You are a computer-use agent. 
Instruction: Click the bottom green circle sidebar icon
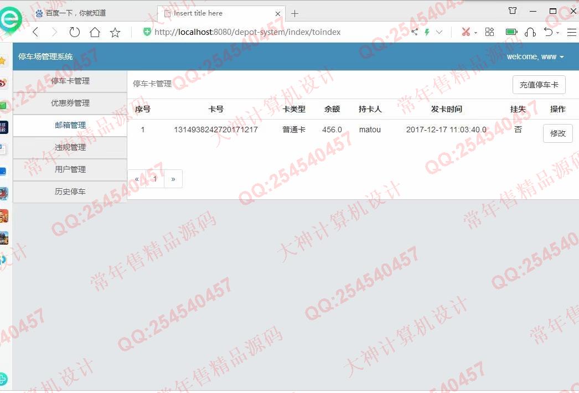[x=3, y=379]
